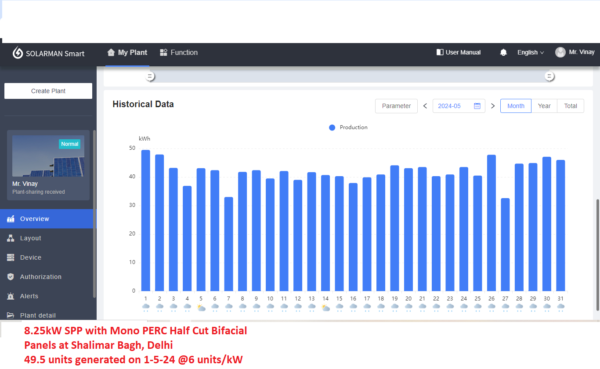Click the Function grid icon
The image size is (600, 369).
(x=163, y=52)
